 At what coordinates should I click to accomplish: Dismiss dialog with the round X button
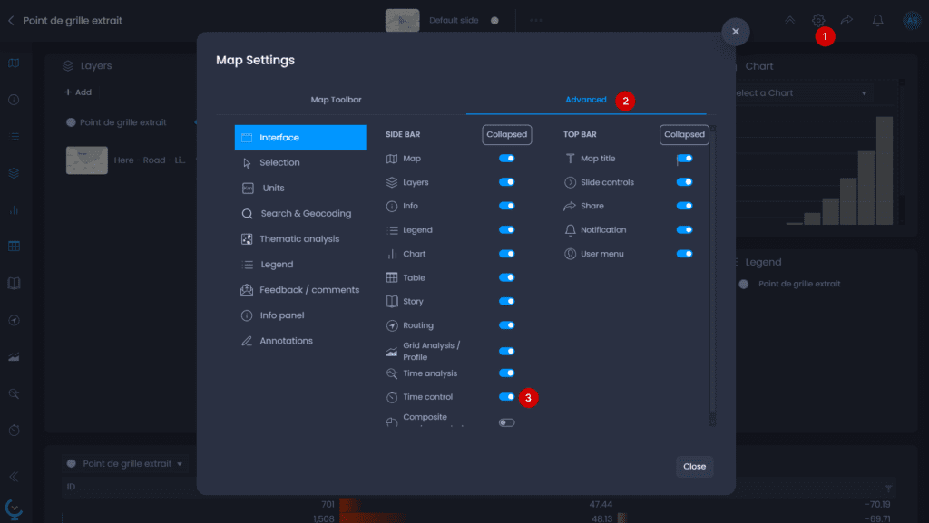pyautogui.click(x=735, y=32)
